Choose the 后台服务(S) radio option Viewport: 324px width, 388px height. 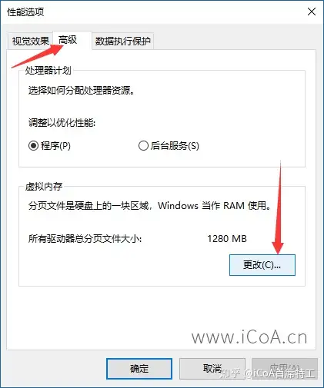click(x=169, y=146)
